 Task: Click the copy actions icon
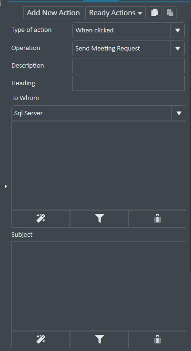154,12
